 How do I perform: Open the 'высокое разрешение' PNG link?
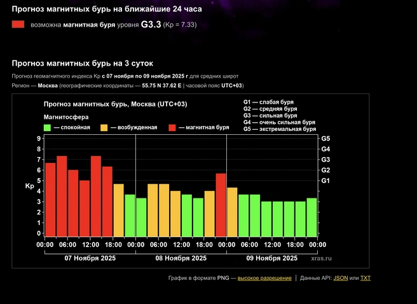(264, 278)
